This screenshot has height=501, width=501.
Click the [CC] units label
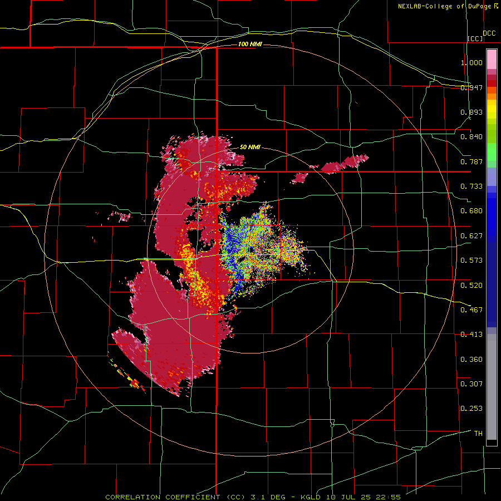point(475,38)
